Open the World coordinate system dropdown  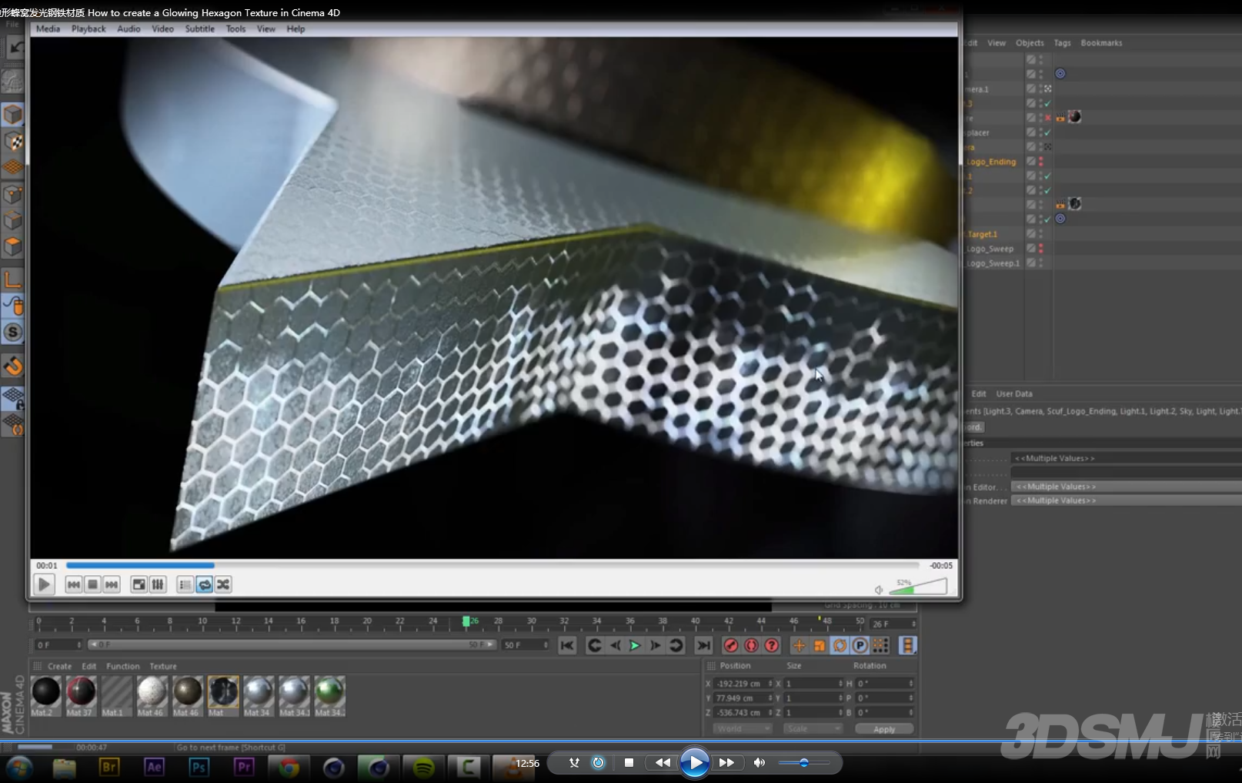click(742, 728)
